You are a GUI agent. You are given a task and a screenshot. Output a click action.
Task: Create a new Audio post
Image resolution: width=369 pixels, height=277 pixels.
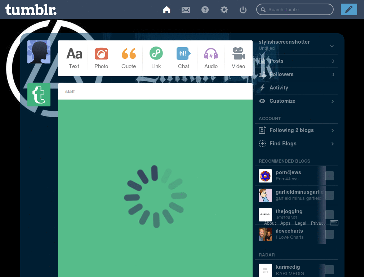tap(211, 58)
